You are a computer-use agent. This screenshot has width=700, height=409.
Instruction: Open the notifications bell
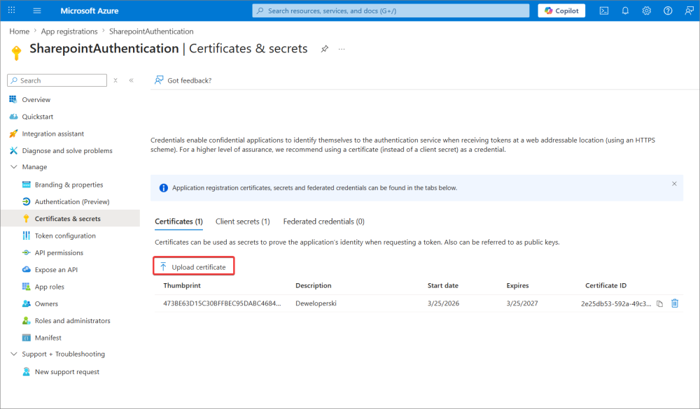tap(625, 10)
